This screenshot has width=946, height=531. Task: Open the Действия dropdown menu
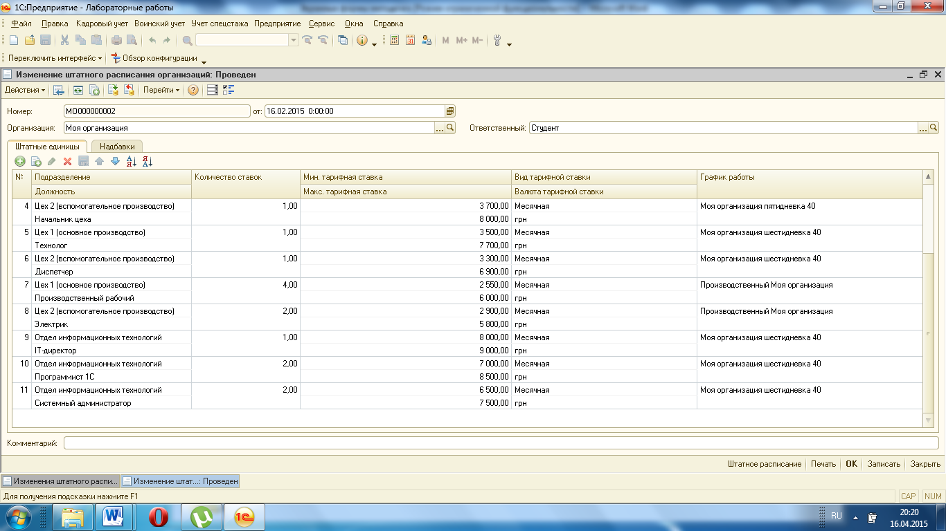(x=25, y=90)
